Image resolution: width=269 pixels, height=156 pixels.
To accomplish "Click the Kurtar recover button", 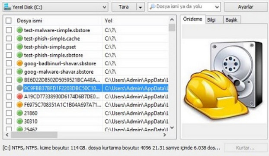I will (246, 148).
